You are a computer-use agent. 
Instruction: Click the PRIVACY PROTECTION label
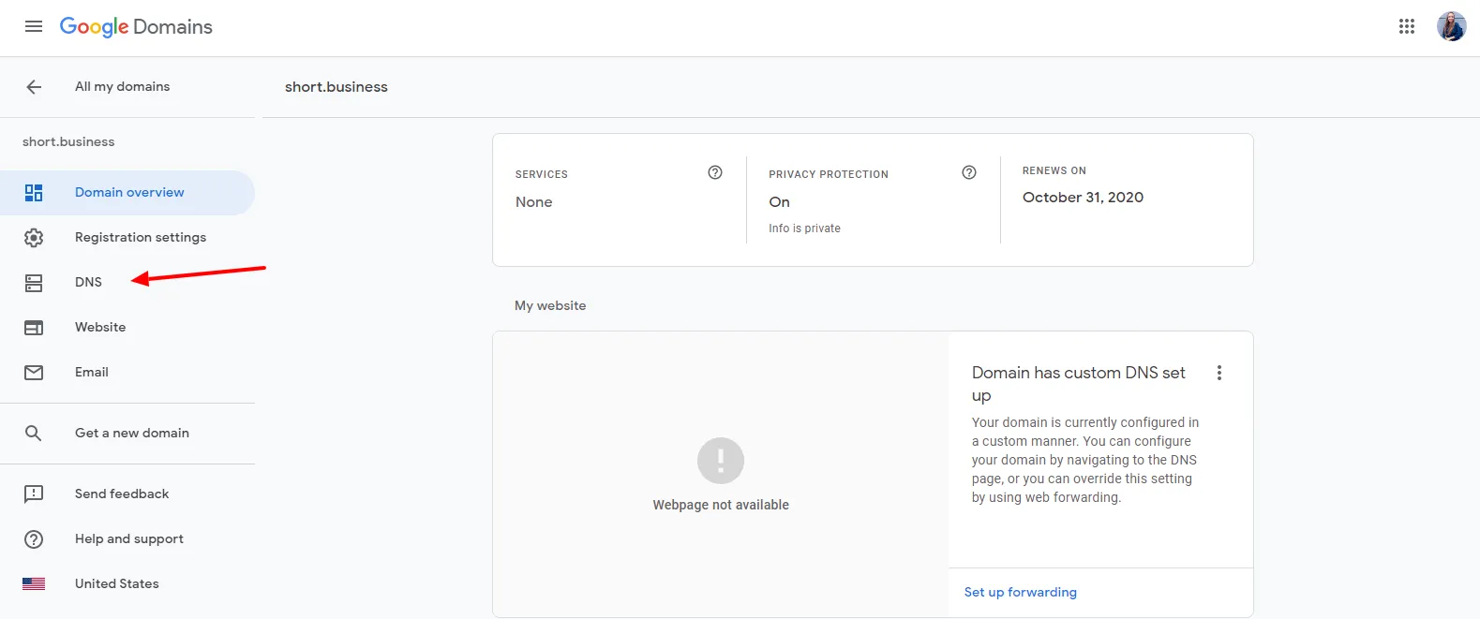[829, 174]
